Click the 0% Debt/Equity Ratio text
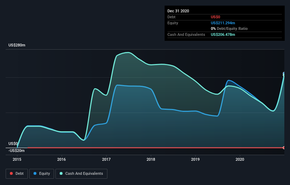The width and height of the screenshot is (290, 185). click(229, 29)
